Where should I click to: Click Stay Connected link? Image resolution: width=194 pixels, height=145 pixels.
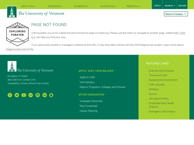[88, 106]
